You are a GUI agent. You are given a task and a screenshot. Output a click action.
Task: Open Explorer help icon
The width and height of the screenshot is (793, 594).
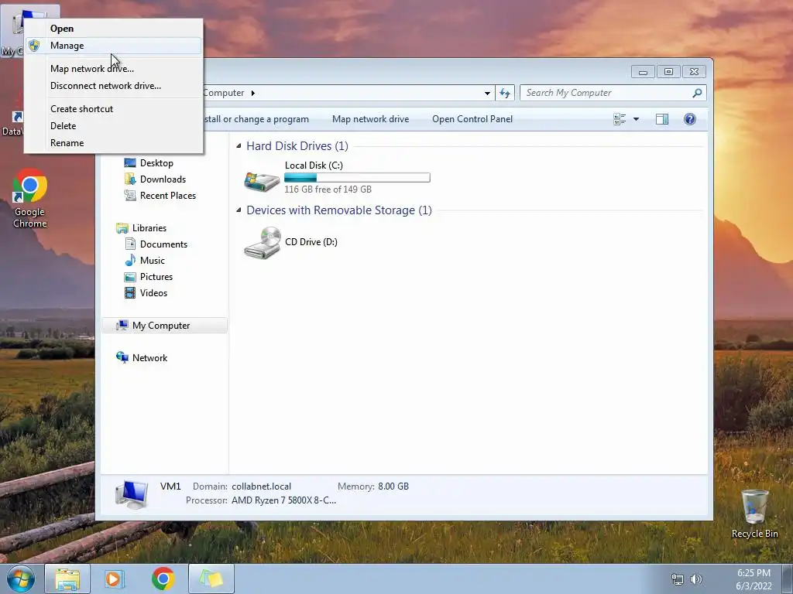[x=690, y=119]
